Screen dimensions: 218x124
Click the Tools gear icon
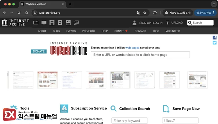[14, 107]
